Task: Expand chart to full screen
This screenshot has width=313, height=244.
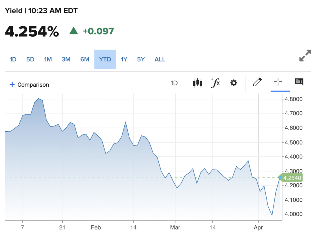Action: 305,55
